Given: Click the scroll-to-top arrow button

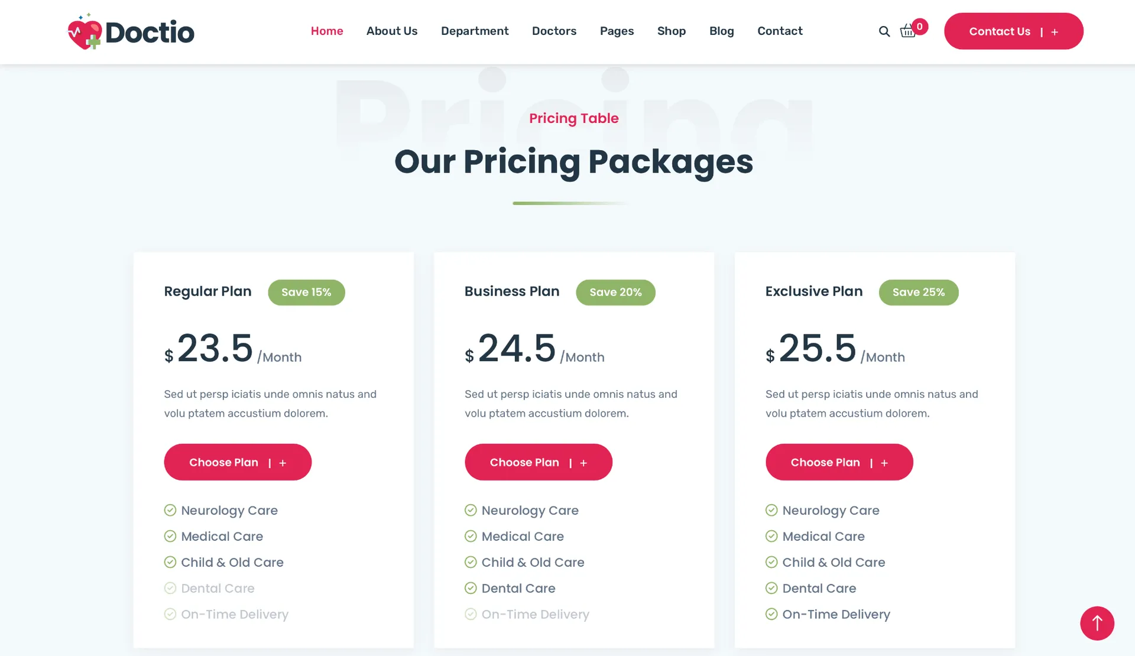Looking at the screenshot, I should coord(1097,623).
